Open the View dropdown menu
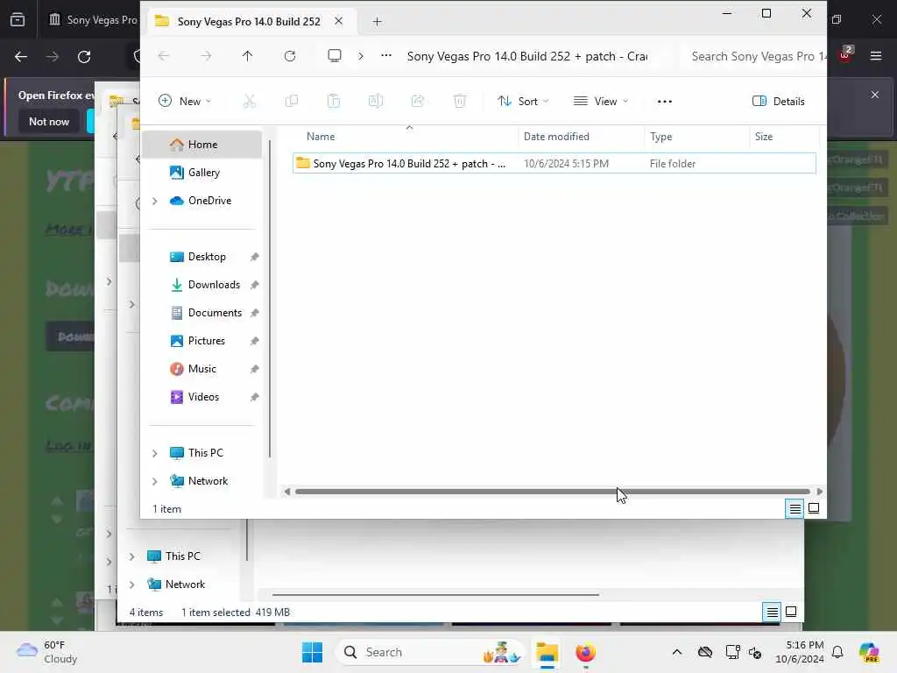The image size is (897, 673). [601, 102]
